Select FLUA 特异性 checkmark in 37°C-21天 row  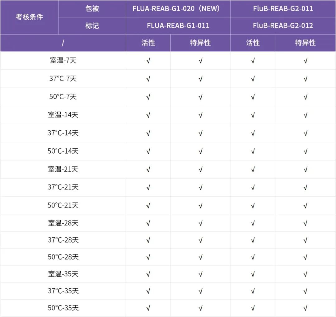pyautogui.click(x=200, y=187)
